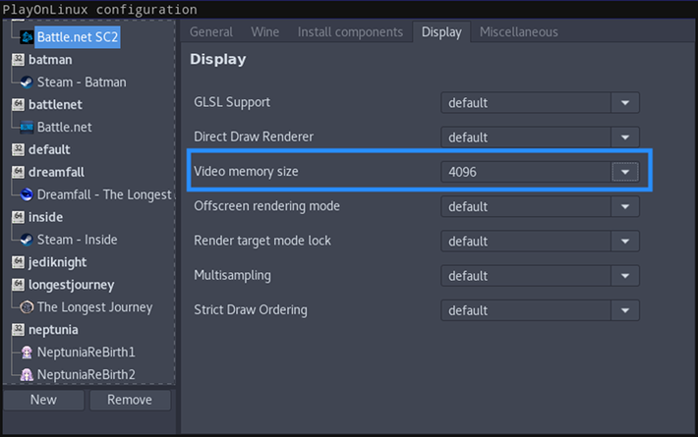The image size is (698, 437).
Task: Switch to the General tab
Action: [x=211, y=32]
